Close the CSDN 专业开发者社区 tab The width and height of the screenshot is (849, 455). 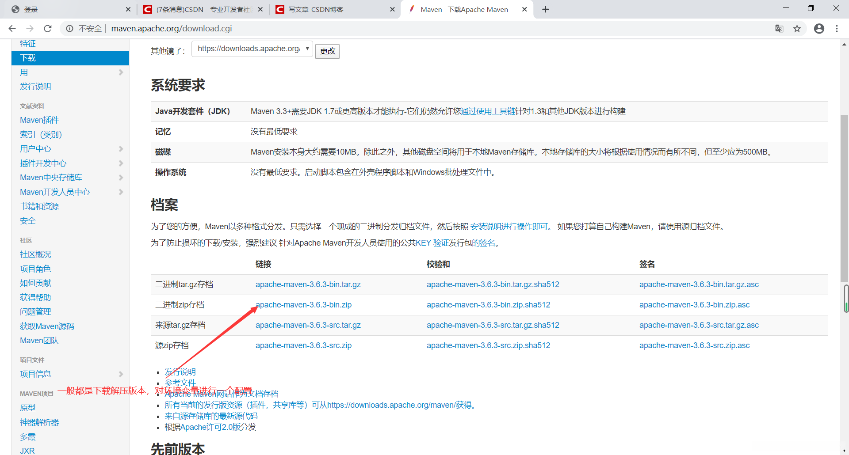coord(260,9)
